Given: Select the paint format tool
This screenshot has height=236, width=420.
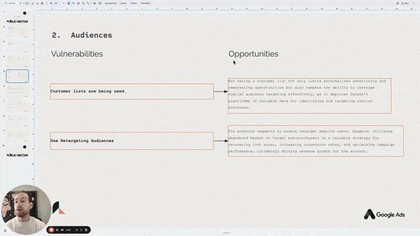Looking at the screenshot, I should [x=47, y=3].
